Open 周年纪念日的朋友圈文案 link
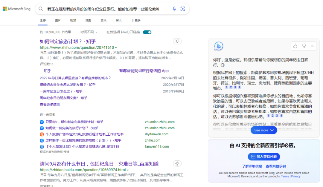 coord(63,98)
